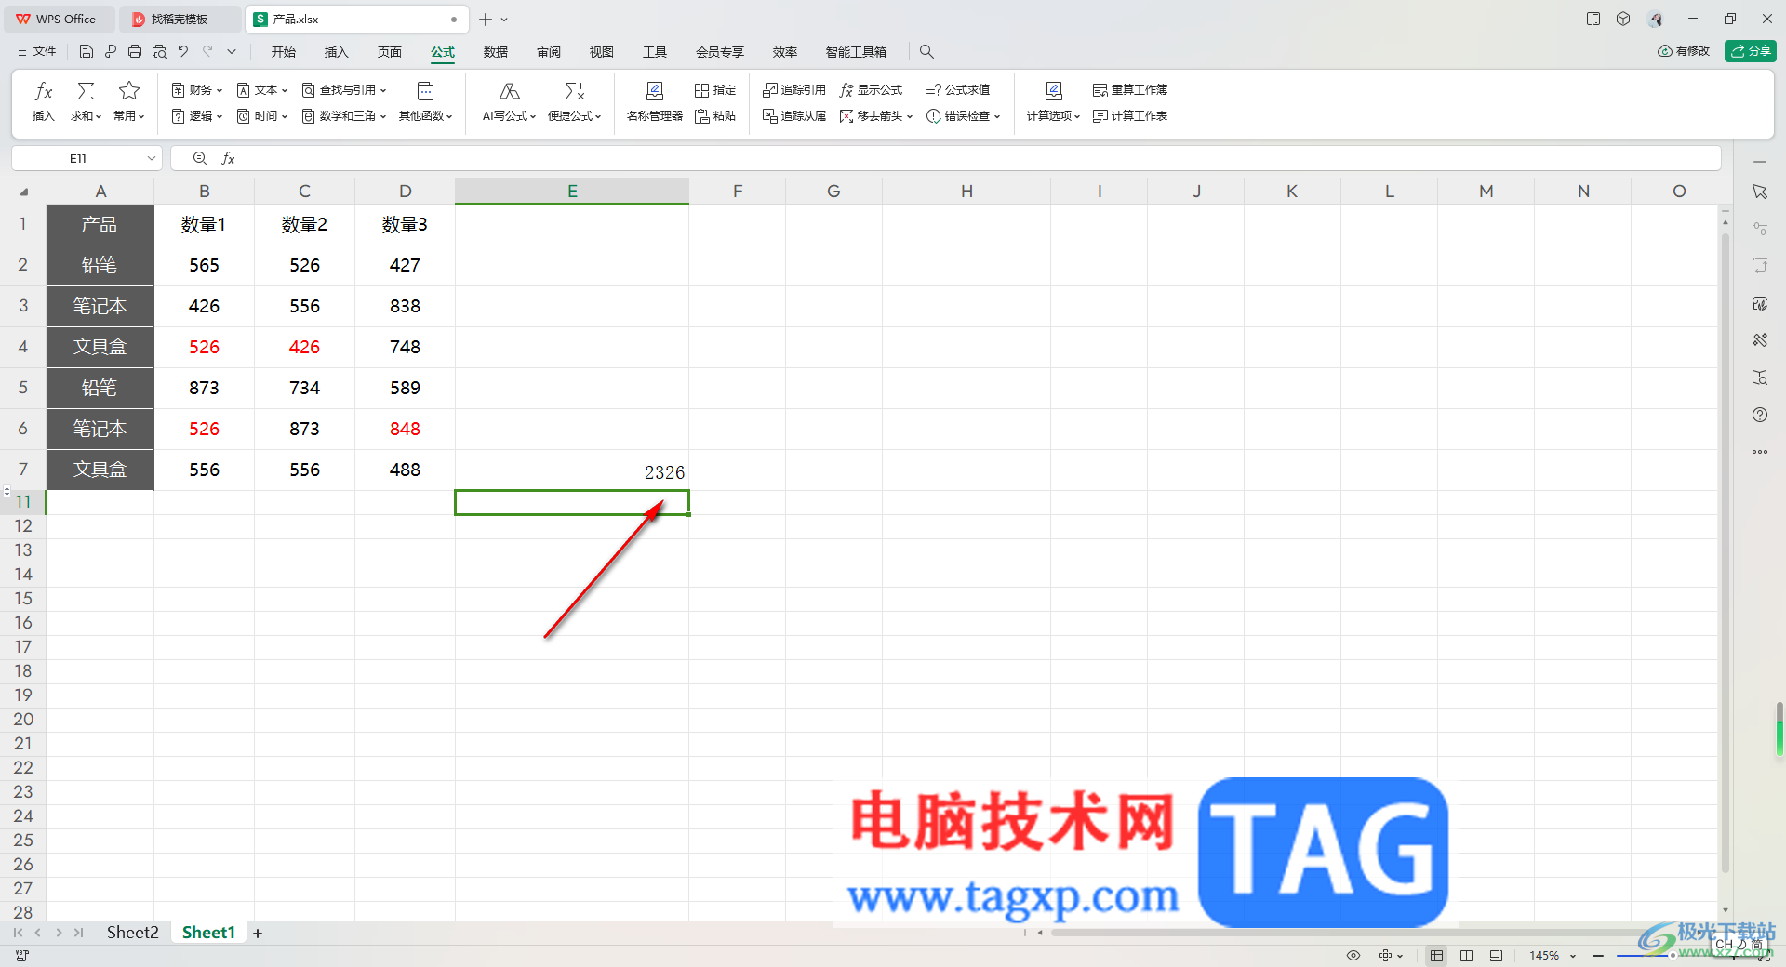Click the zoom slider handle
Image resolution: width=1786 pixels, height=967 pixels.
click(1672, 955)
